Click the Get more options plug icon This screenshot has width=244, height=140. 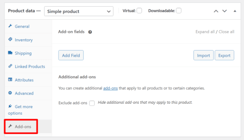(x=10, y=106)
